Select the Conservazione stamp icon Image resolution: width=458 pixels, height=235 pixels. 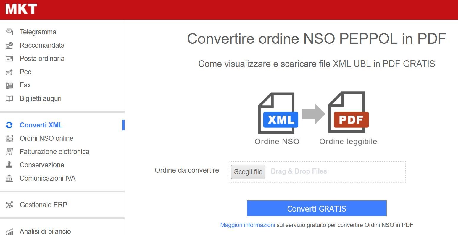[x=9, y=165]
